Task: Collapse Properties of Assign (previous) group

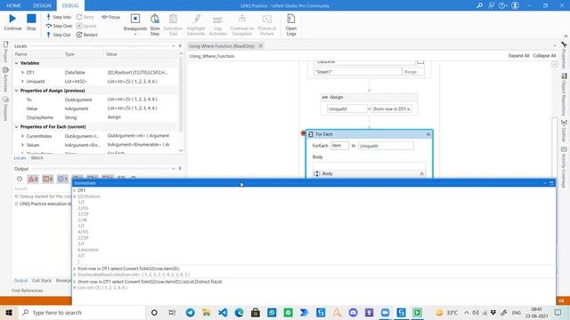Action: tap(16, 91)
